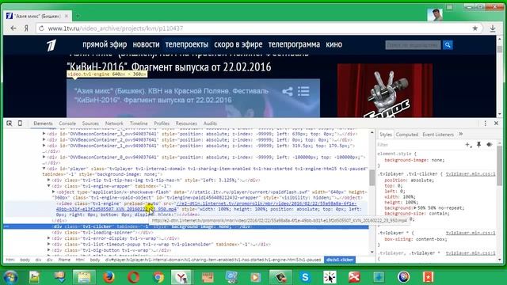The height and width of the screenshot is (285, 507).
Task: Click div#player breadcrumb item
Action: click(x=213, y=260)
